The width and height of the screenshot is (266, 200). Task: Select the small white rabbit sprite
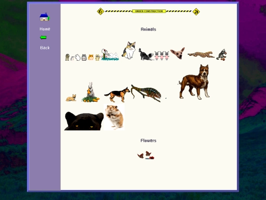(x=78, y=57)
